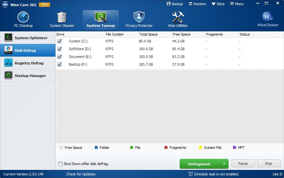Select the BackUp (F:) drive name
This screenshot has width=284, height=178.
pyautogui.click(x=78, y=64)
